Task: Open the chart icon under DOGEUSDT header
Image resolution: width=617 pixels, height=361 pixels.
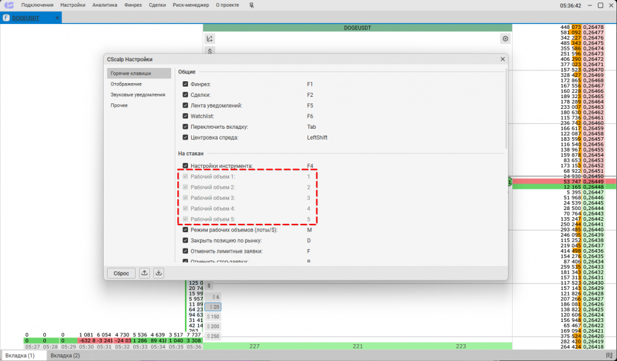Action: pos(210,39)
